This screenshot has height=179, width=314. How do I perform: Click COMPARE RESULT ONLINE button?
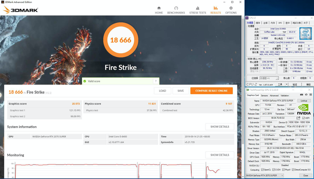211,91
